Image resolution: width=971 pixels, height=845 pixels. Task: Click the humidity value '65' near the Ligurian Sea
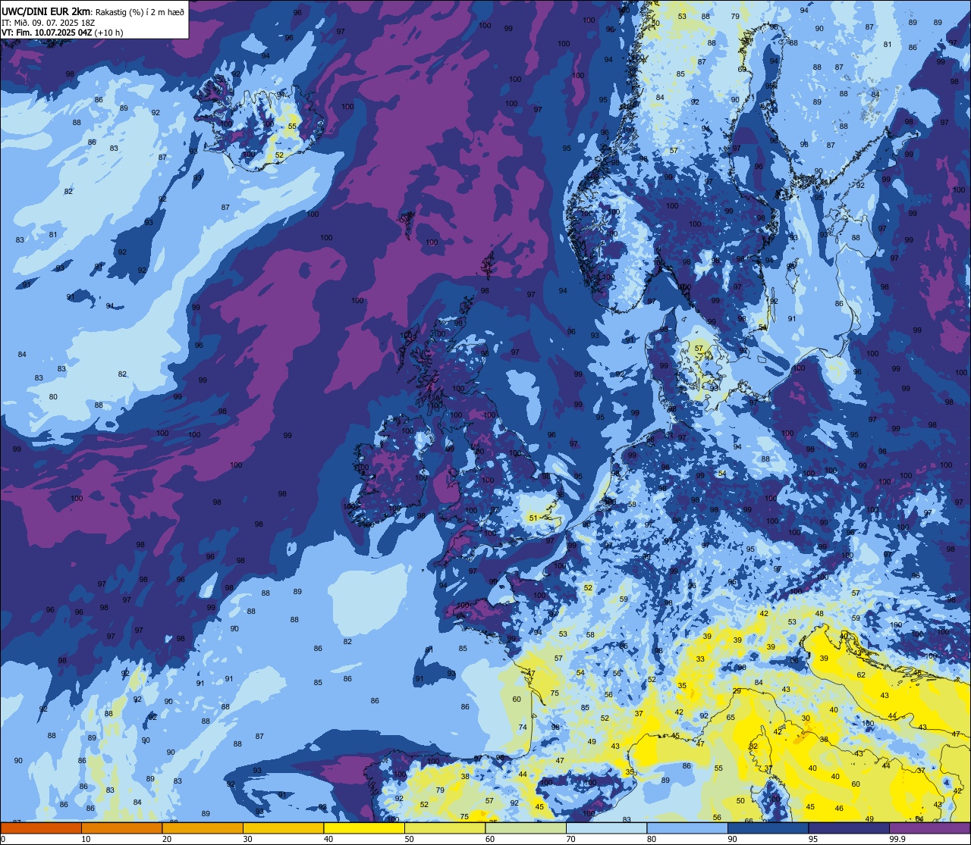point(731,717)
